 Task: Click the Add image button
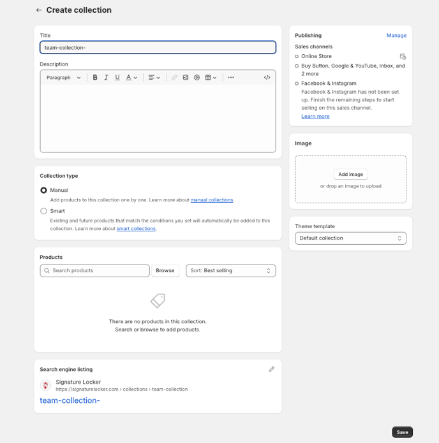tap(350, 174)
